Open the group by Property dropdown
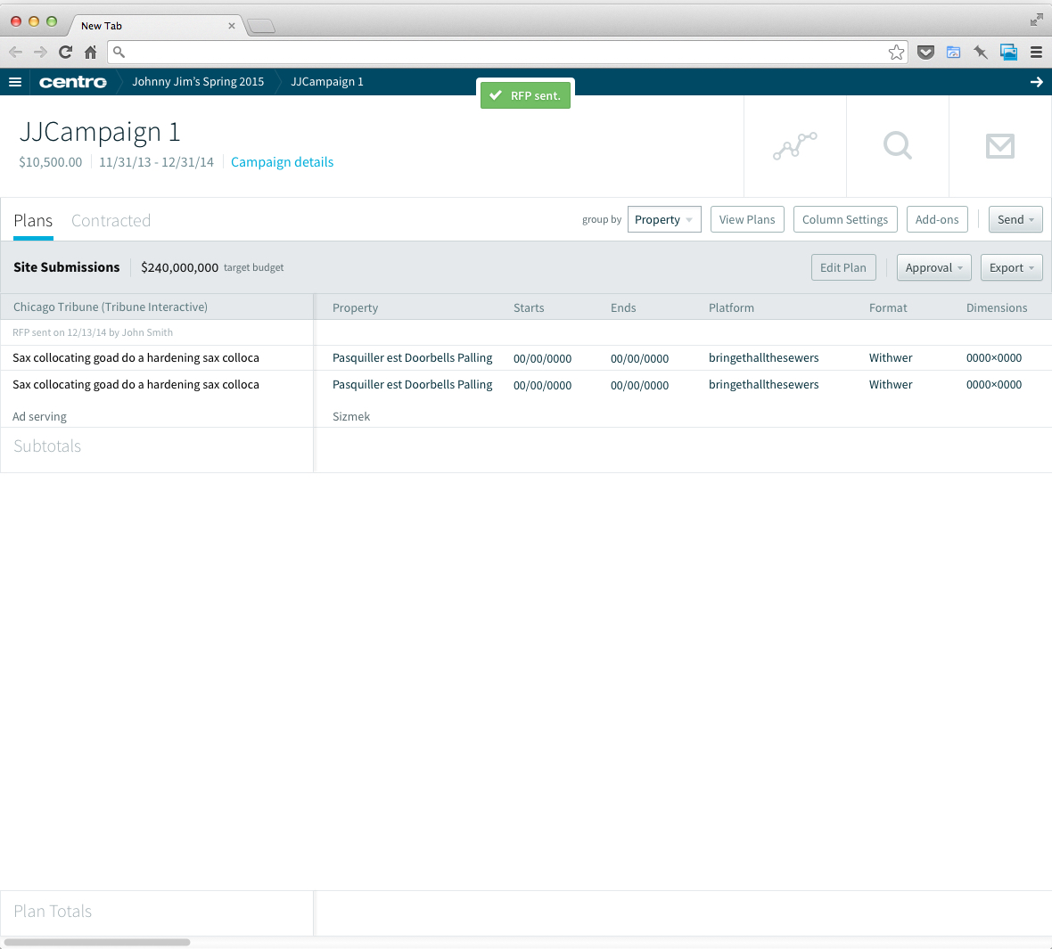The image size is (1052, 949). tap(664, 219)
